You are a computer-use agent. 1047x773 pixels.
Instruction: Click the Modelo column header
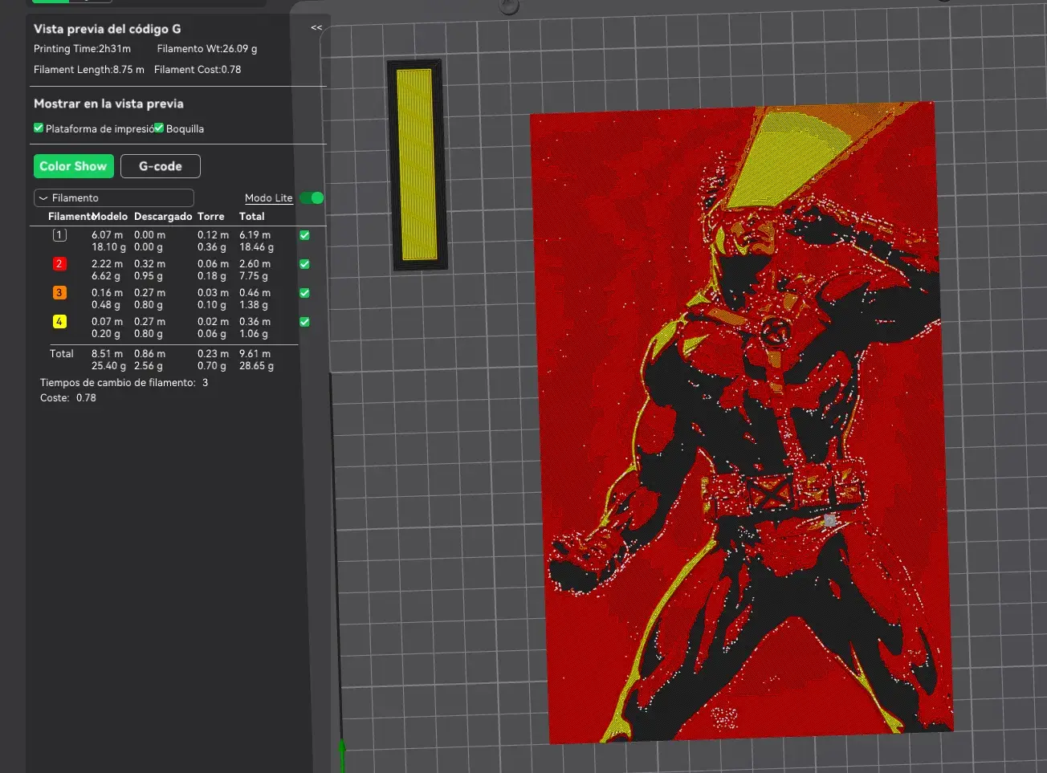[x=111, y=217]
